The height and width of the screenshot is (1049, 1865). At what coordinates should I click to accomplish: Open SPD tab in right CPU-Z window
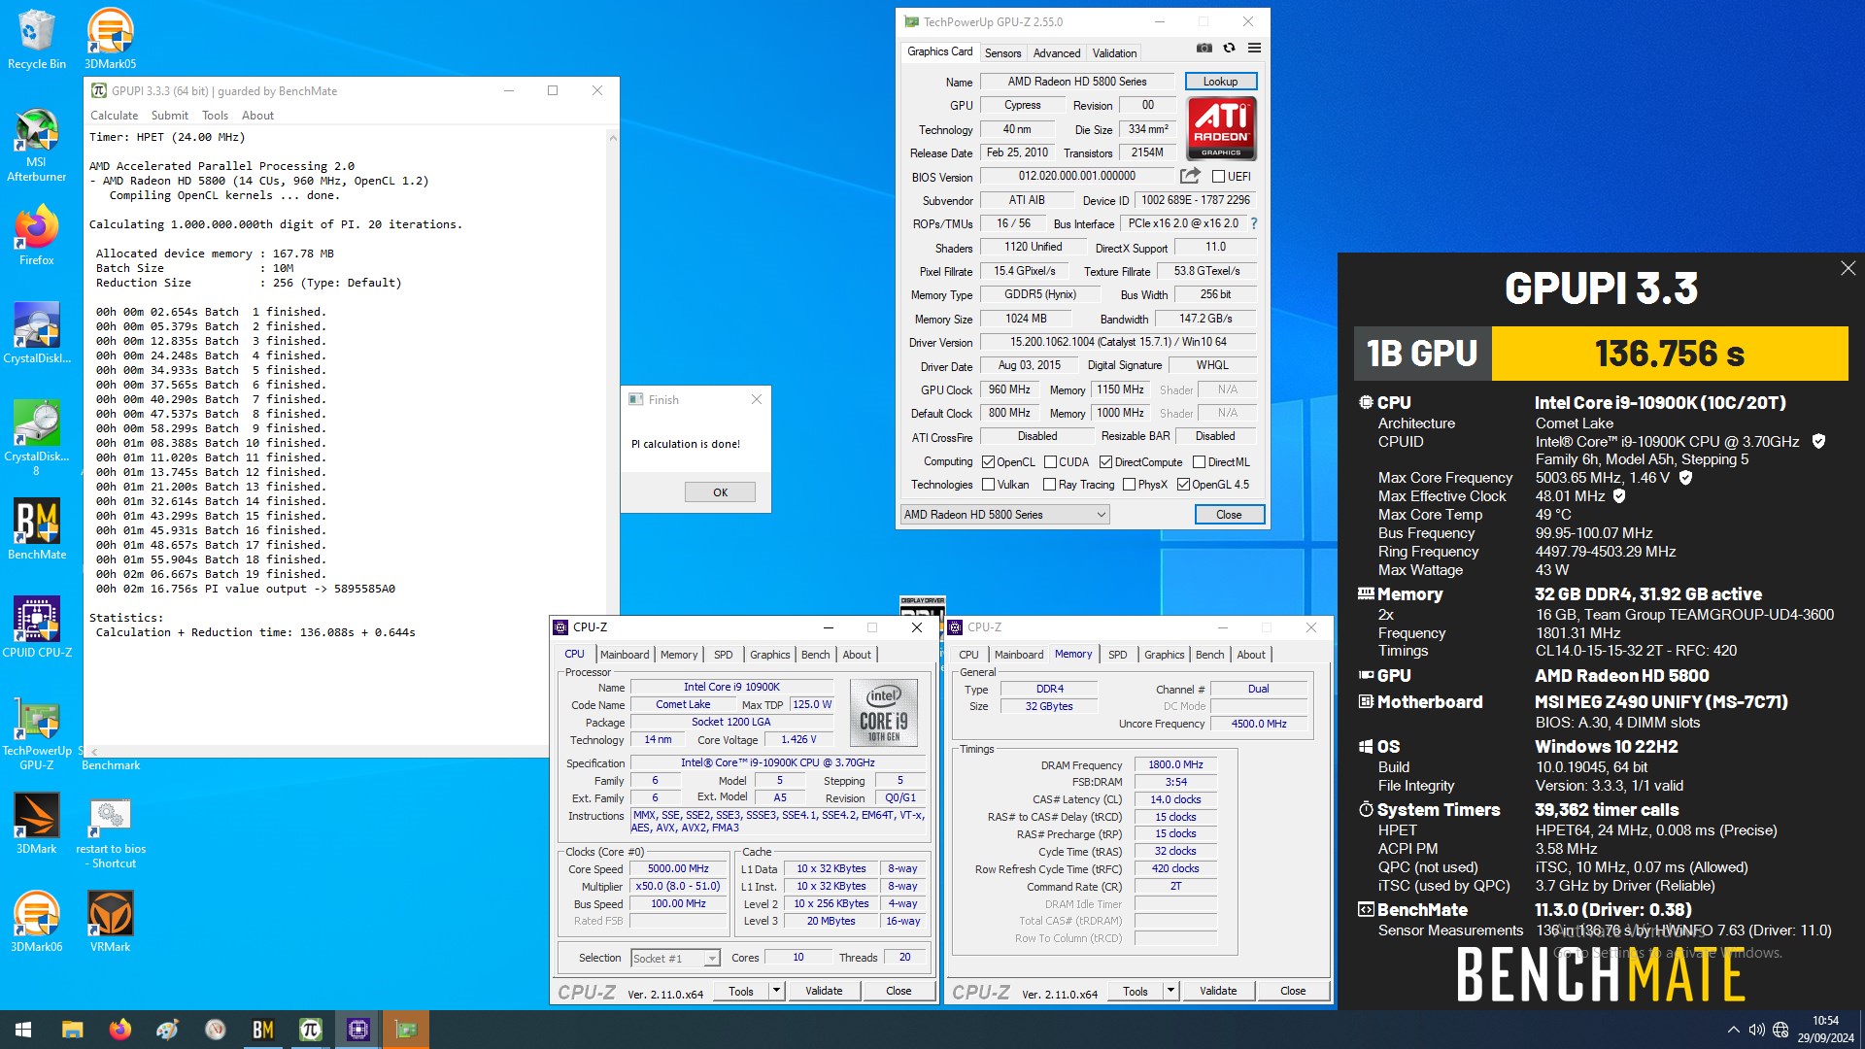(x=1117, y=655)
